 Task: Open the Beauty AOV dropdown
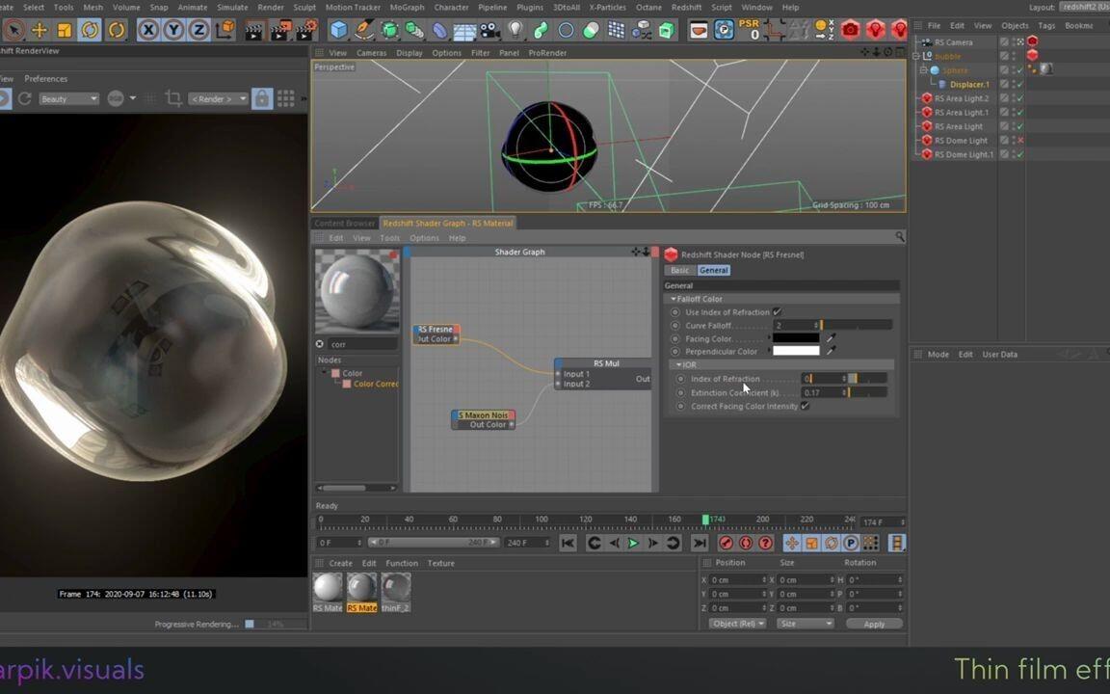tap(68, 98)
